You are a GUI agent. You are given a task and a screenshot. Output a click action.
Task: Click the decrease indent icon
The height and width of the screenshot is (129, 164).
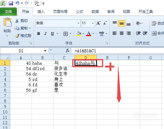point(138,33)
